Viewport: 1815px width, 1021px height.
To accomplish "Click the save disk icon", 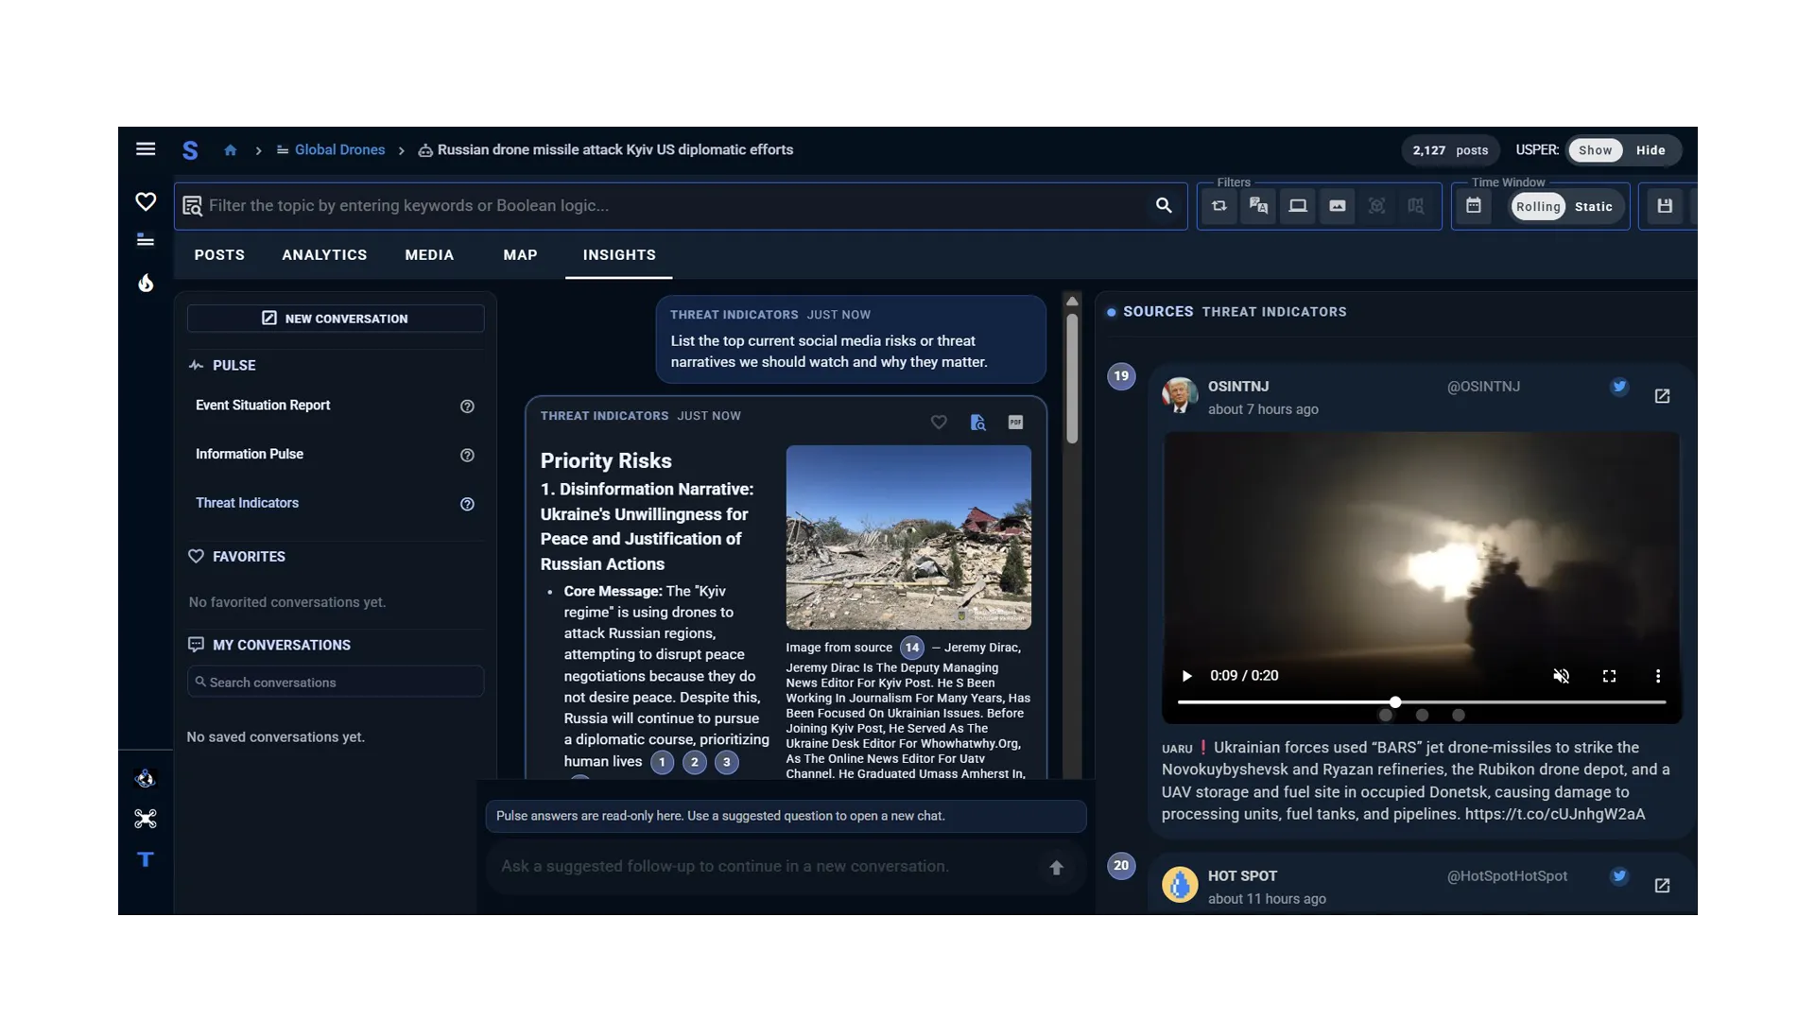I will [1665, 206].
